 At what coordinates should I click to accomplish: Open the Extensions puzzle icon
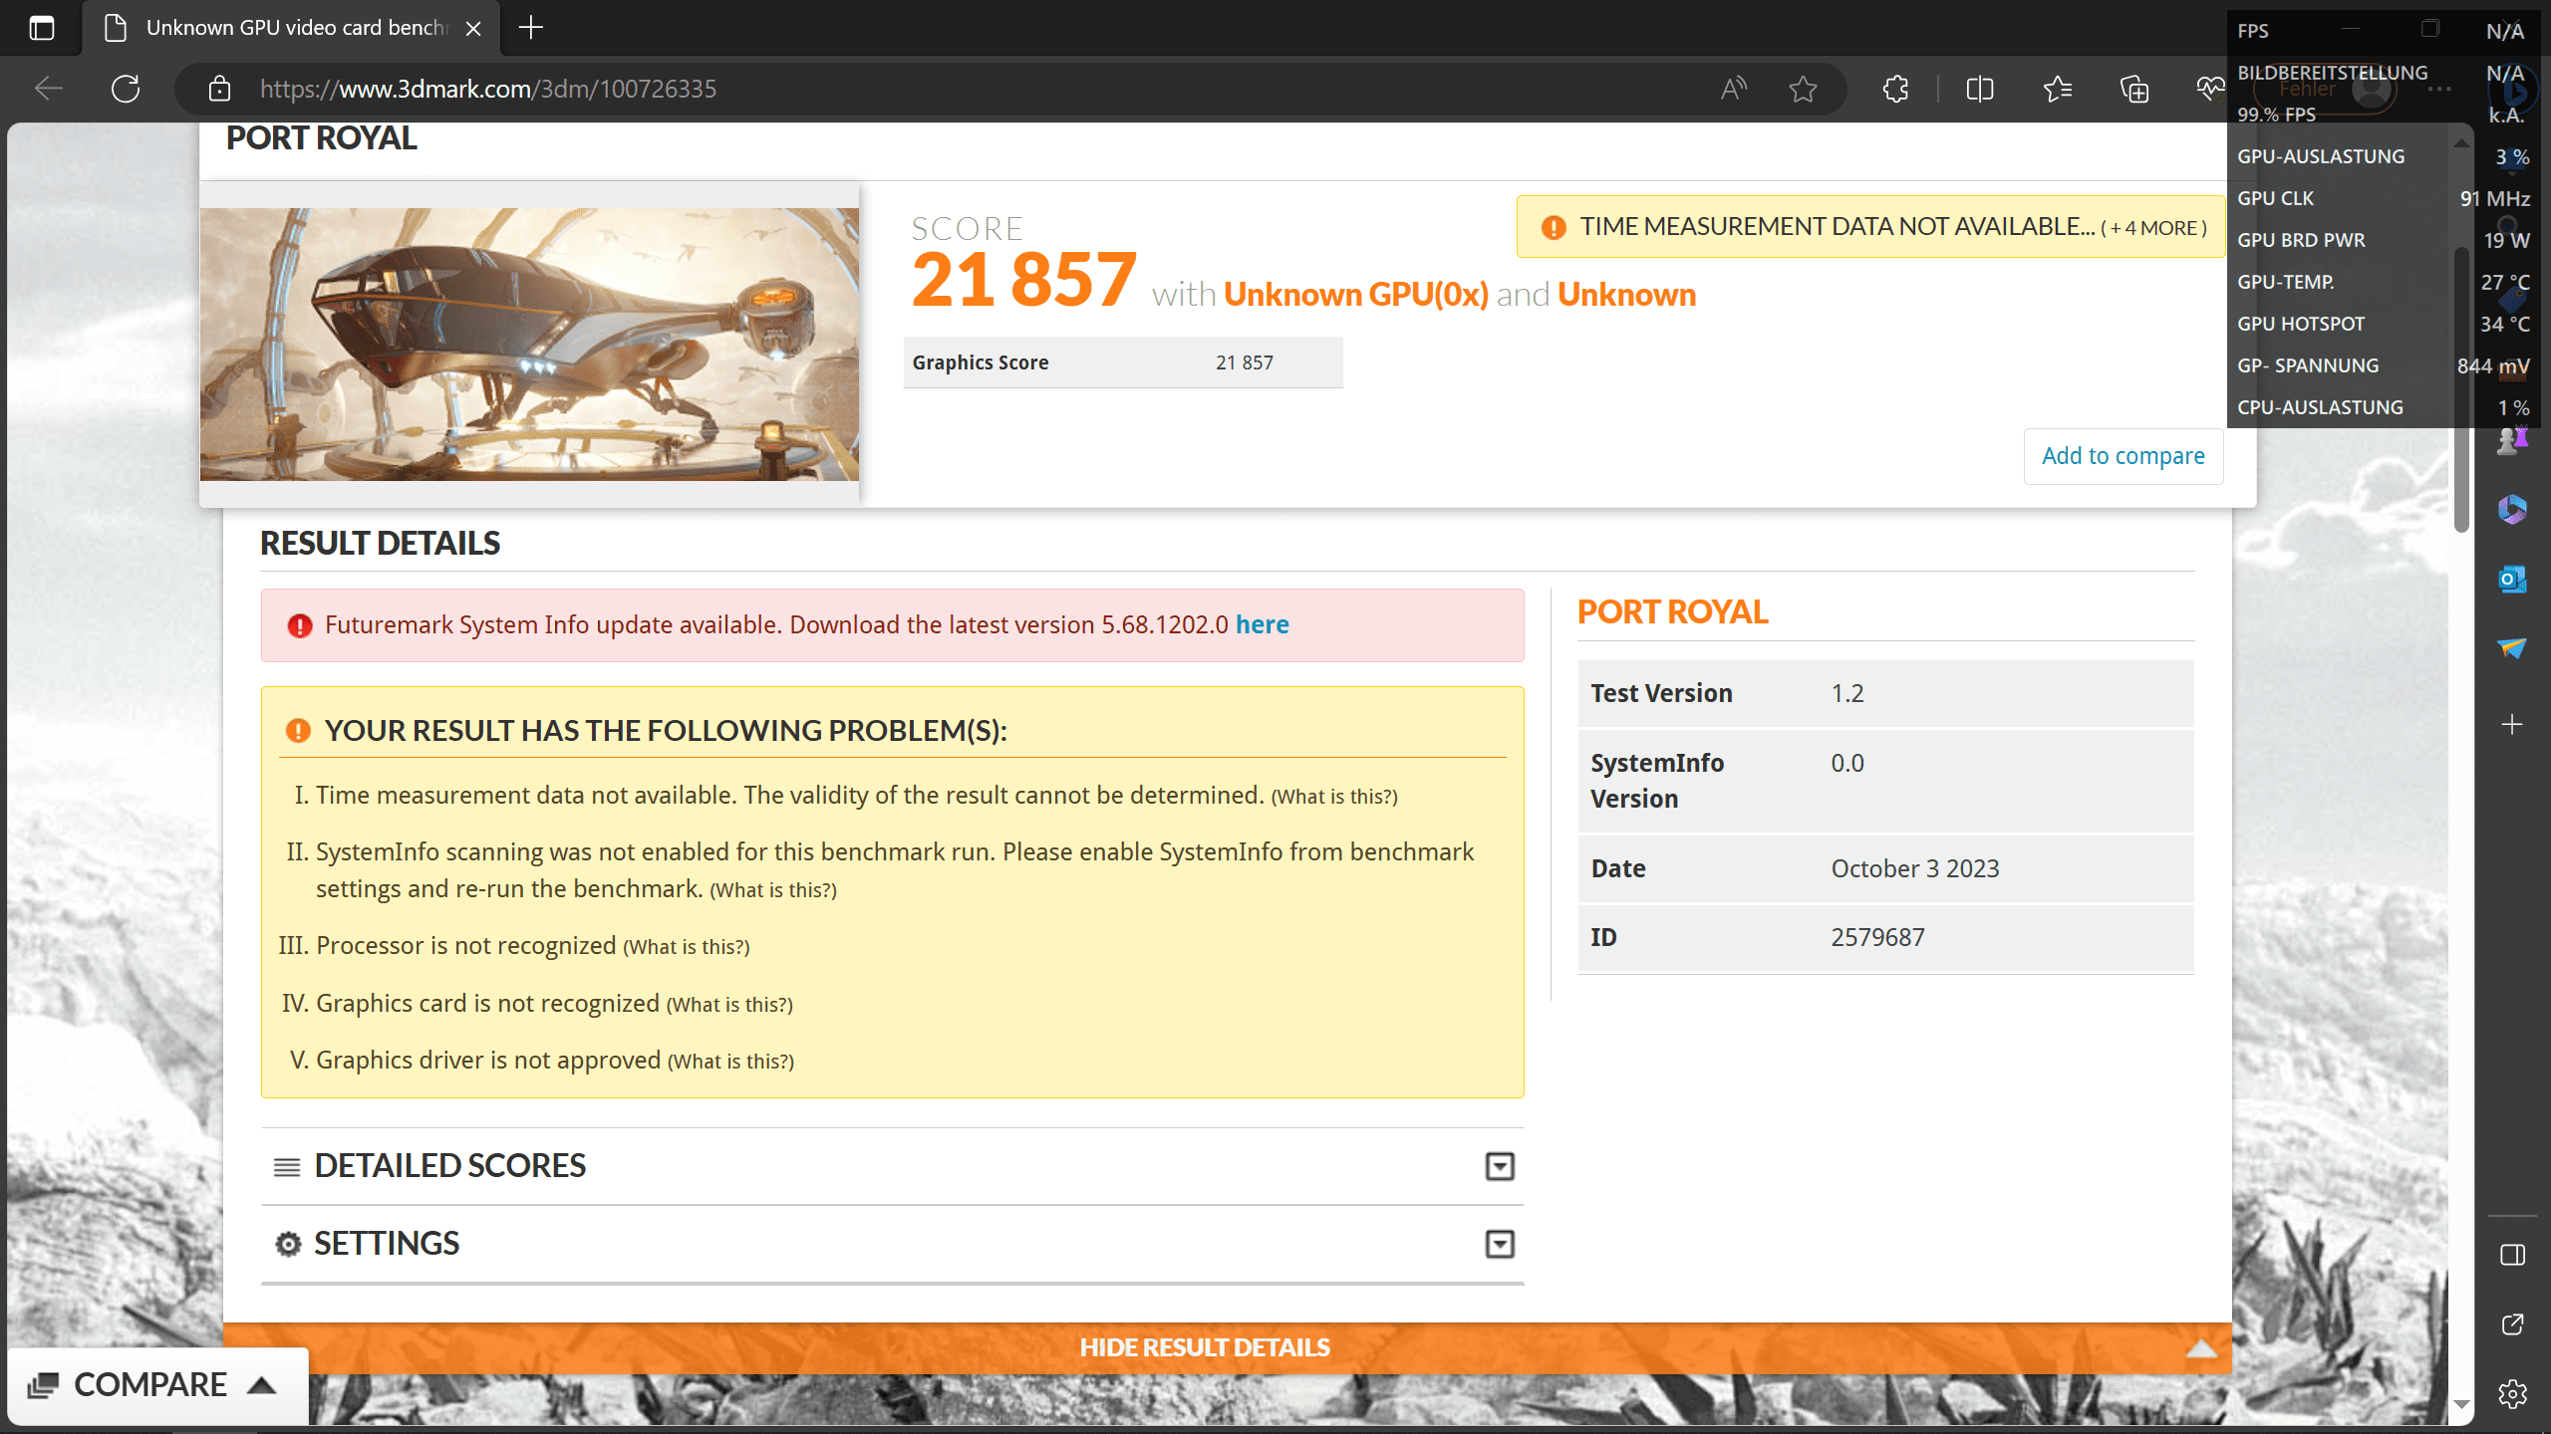tap(1896, 89)
